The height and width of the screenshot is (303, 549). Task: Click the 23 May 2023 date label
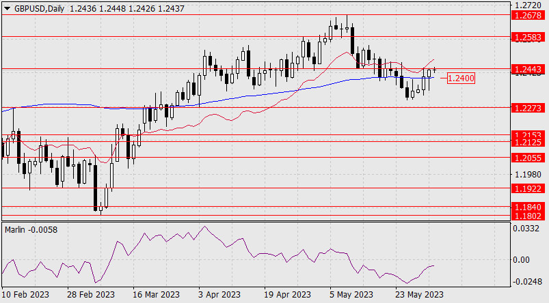pyautogui.click(x=420, y=295)
